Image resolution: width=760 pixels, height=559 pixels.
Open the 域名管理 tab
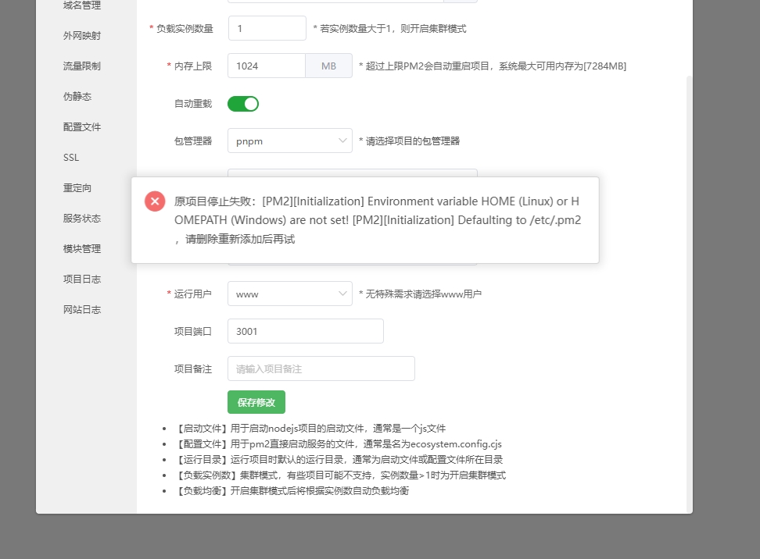82,5
